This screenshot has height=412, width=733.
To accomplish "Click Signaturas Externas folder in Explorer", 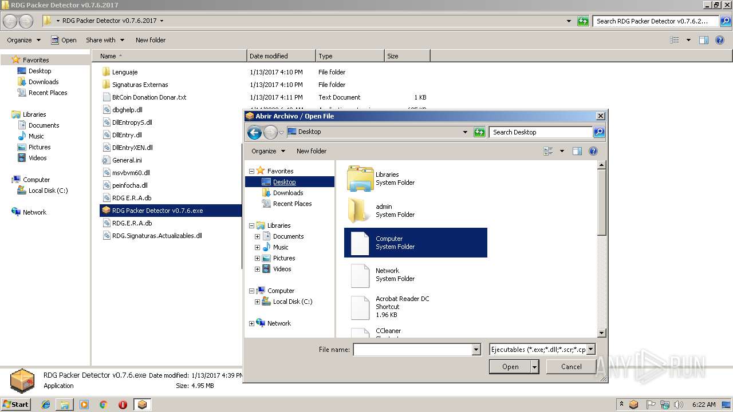I will 140,85.
